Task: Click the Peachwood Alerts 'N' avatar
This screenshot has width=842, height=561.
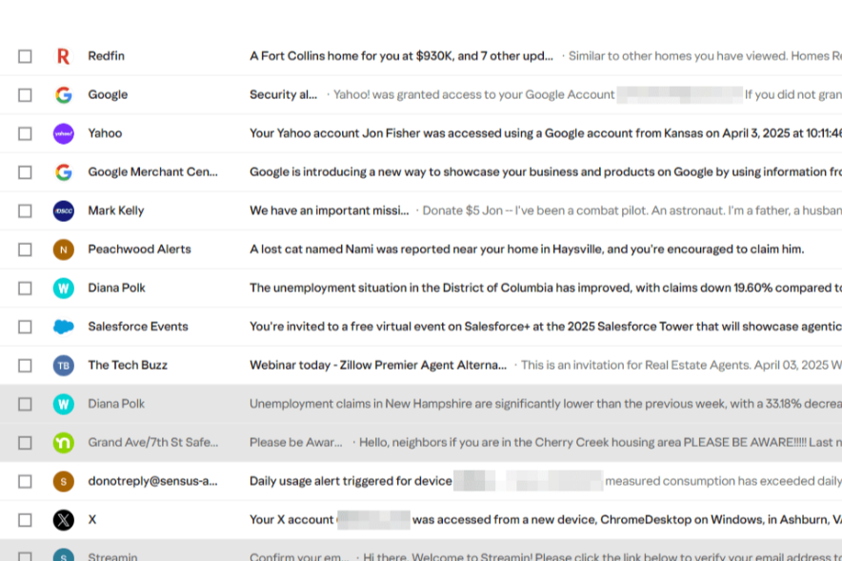Action: [x=64, y=250]
